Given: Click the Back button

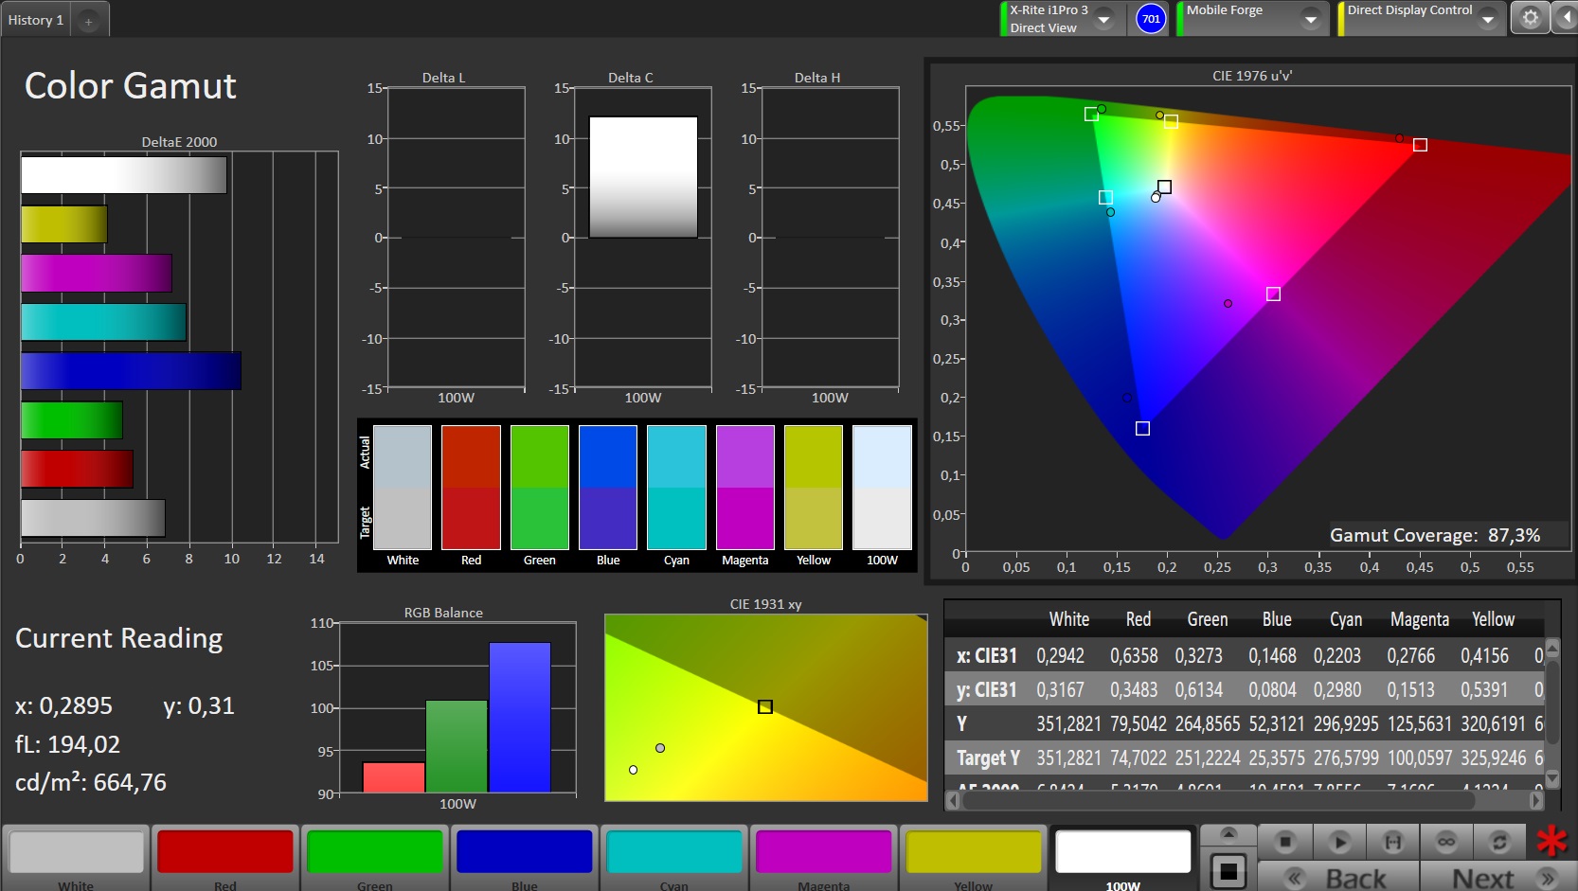Looking at the screenshot, I should click(x=1338, y=877).
